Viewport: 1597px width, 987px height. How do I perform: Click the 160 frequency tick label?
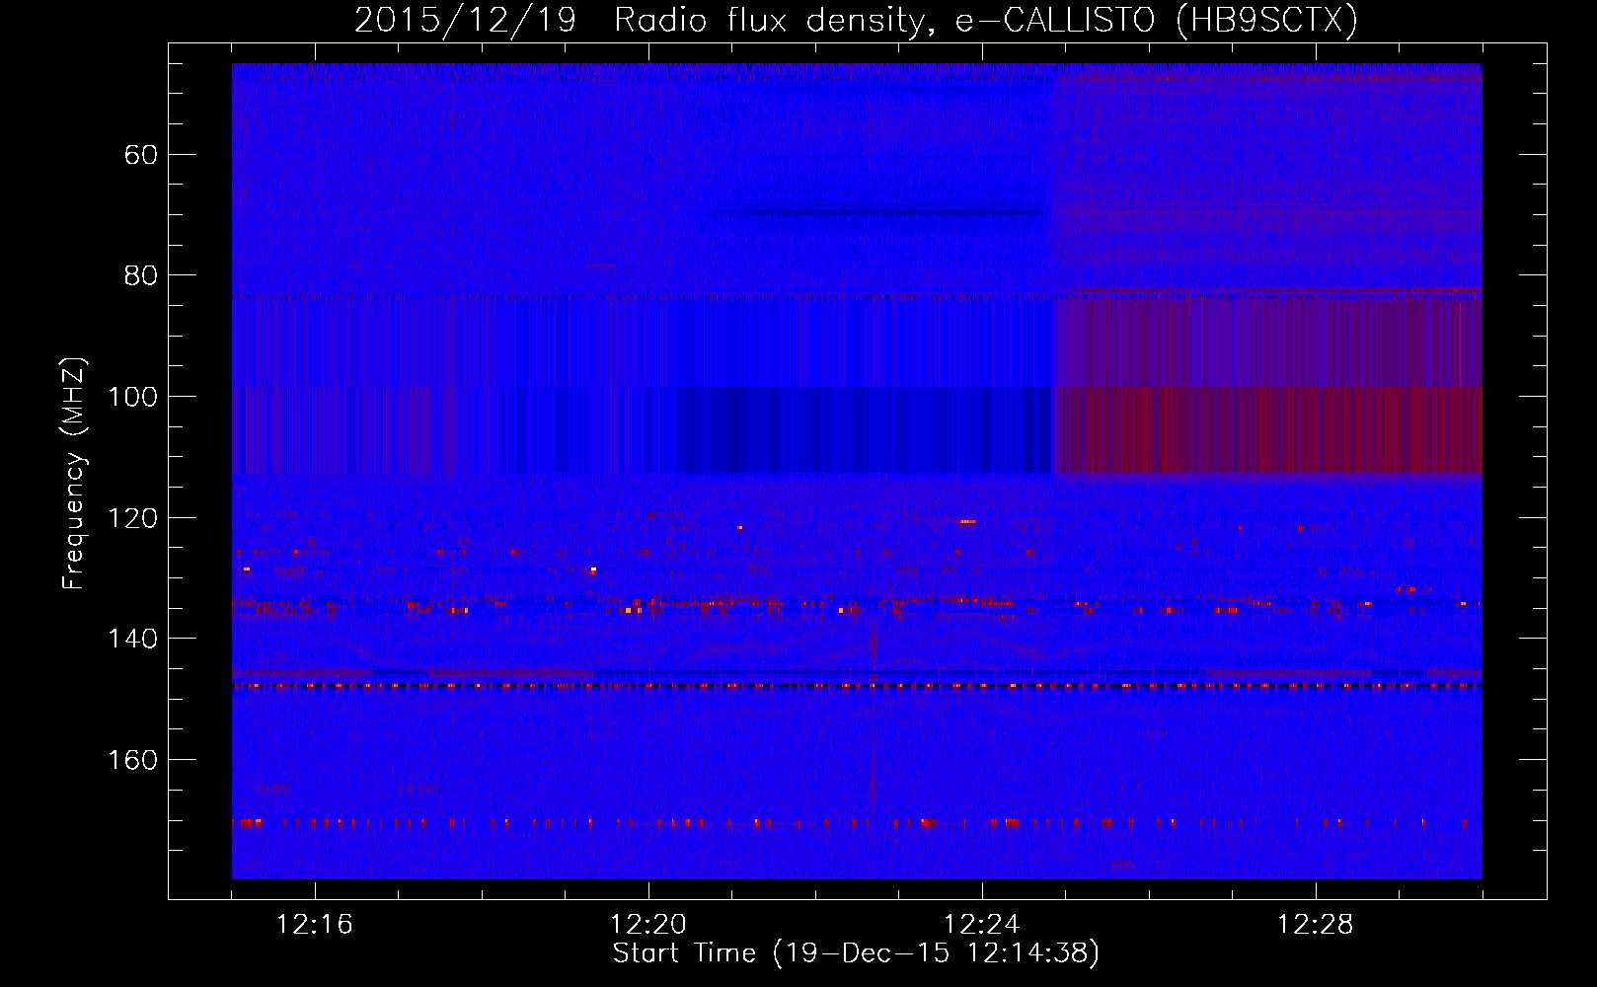click(132, 760)
